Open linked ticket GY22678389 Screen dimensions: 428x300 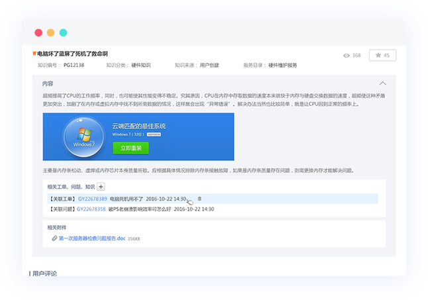pyautogui.click(x=93, y=199)
